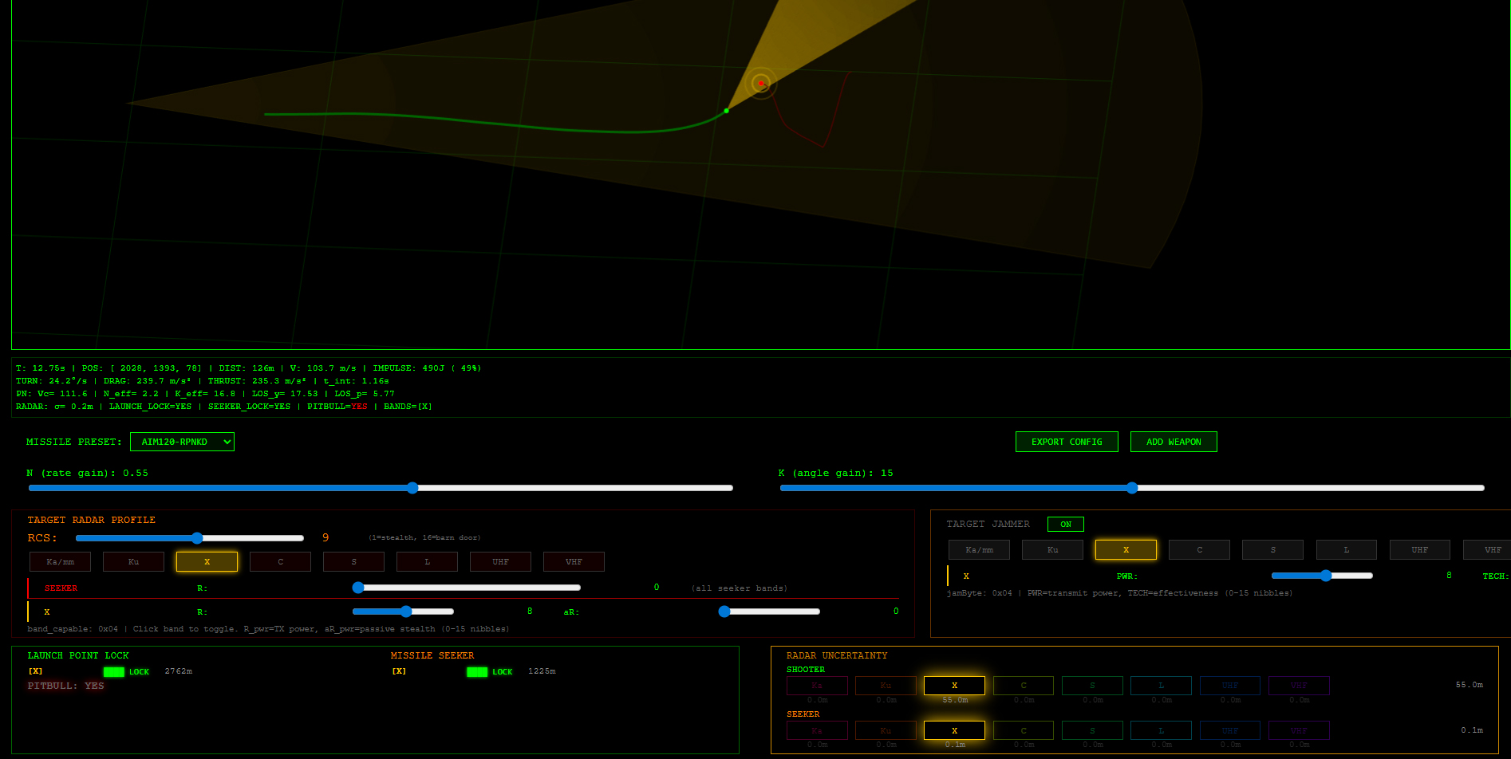Viewport: 1511px width, 759px height.
Task: Open the Missile Preset dropdown
Action: pos(182,442)
